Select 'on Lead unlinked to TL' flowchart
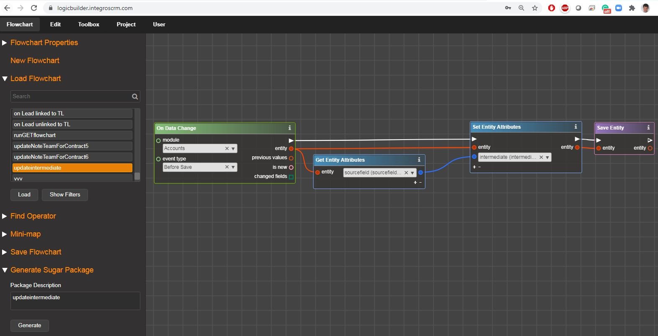 (72, 124)
